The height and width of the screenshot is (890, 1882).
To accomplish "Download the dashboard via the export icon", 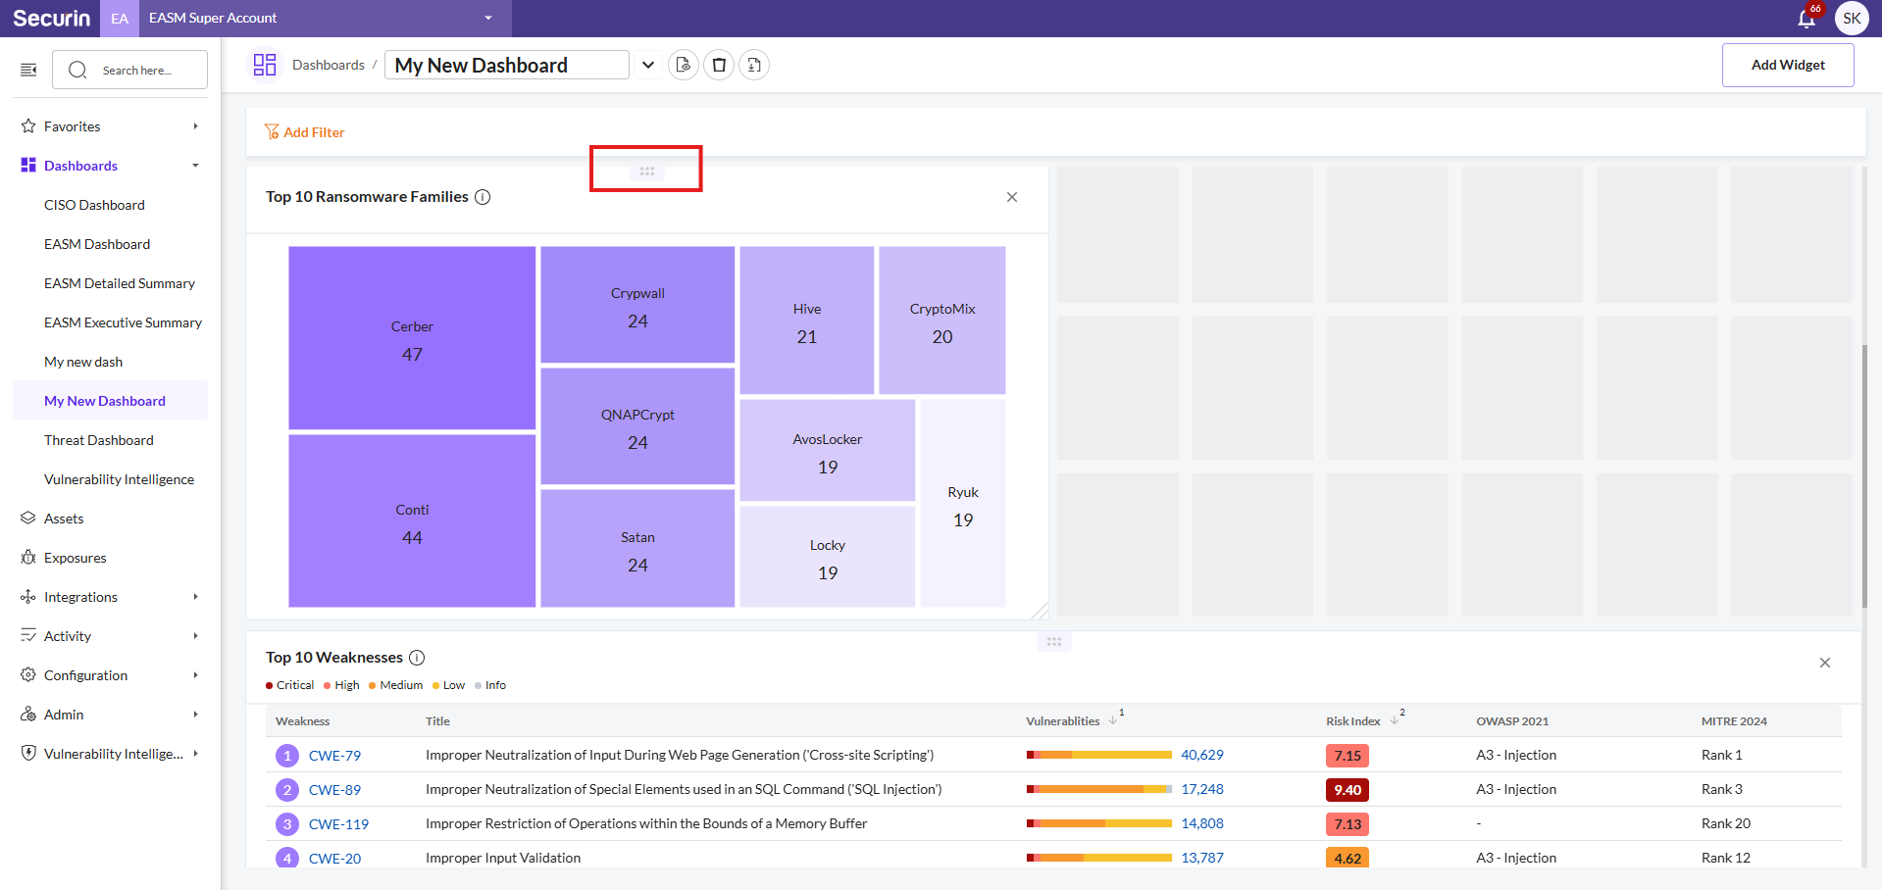I will click(754, 65).
